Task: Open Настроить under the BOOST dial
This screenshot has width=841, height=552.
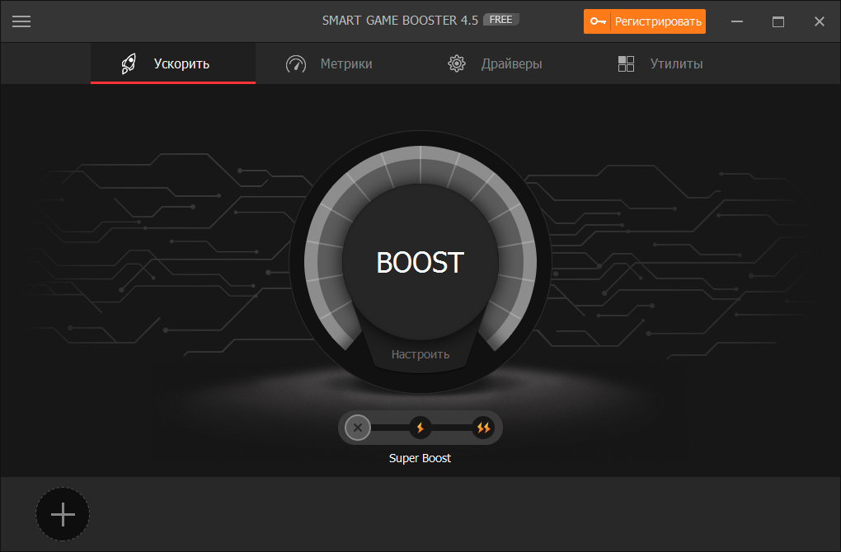Action: click(420, 353)
